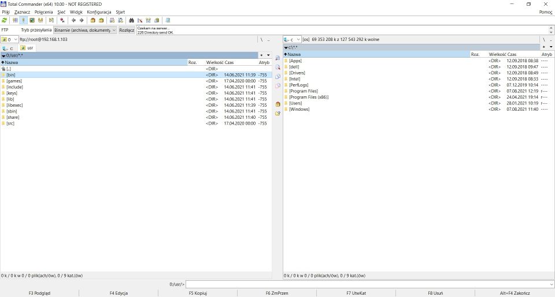The image size is (555, 297).
Task: Click the forward arrow navigation icon
Action: point(82,20)
